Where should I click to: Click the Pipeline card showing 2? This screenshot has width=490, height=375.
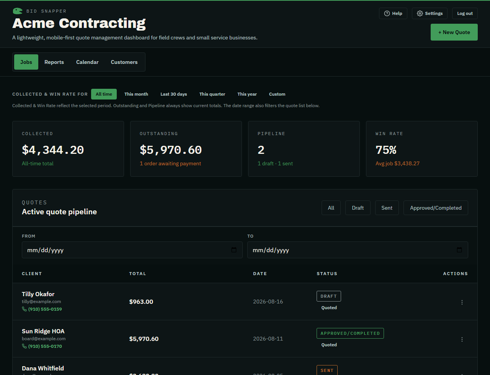304,149
